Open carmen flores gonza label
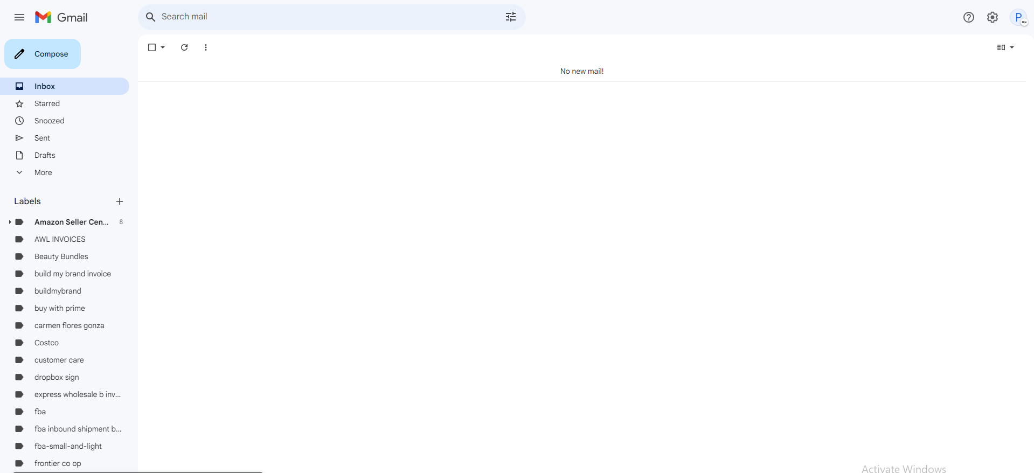The width and height of the screenshot is (1034, 473). 65,325
